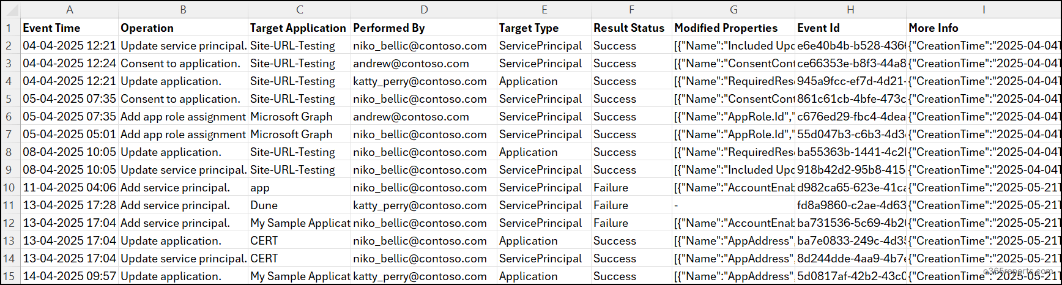Select the More Info header cell

[934, 28]
